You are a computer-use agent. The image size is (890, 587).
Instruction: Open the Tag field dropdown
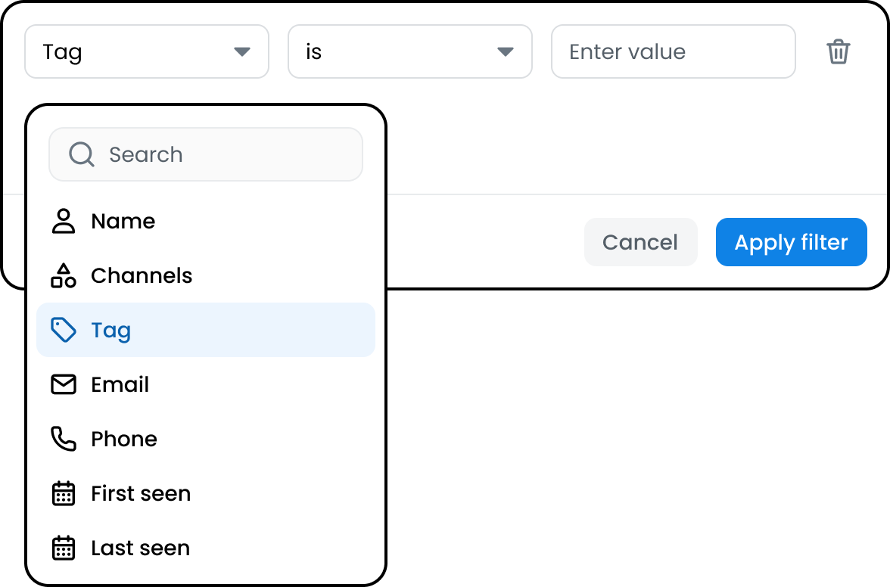click(147, 51)
